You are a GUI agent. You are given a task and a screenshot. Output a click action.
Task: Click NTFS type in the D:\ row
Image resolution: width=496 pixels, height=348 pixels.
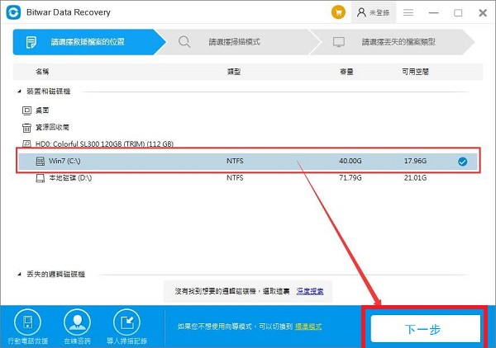click(235, 178)
